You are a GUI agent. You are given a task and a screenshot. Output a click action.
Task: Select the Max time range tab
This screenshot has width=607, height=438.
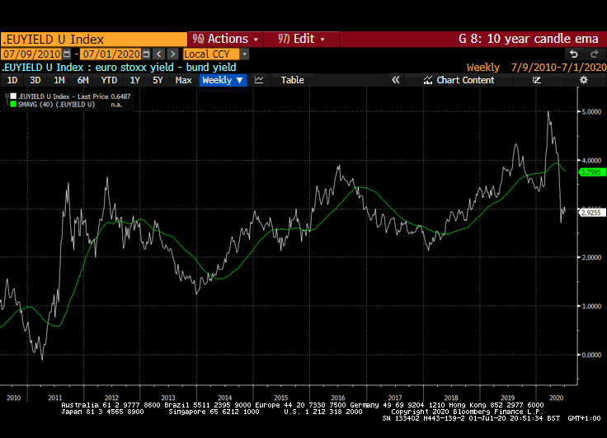(183, 80)
